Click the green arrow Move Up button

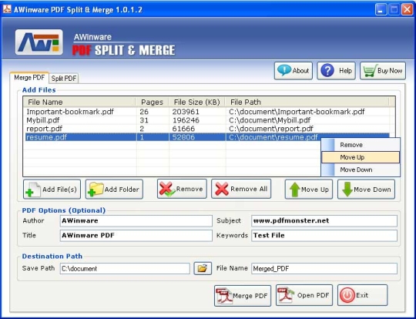(x=309, y=190)
